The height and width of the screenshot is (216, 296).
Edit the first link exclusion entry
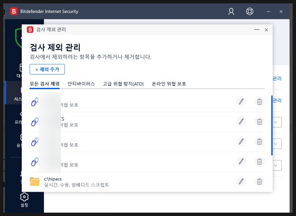pos(241,102)
